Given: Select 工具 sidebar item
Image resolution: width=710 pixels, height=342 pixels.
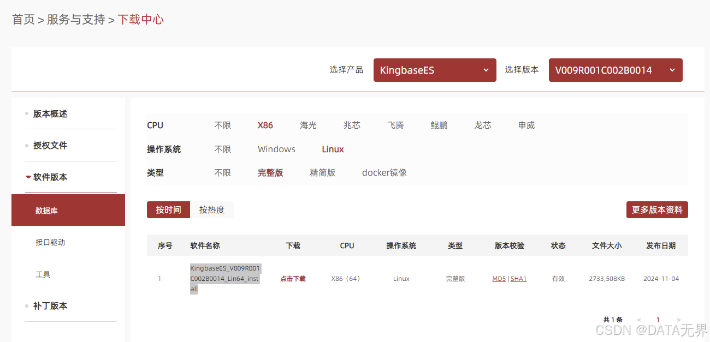Looking at the screenshot, I should 43,274.
